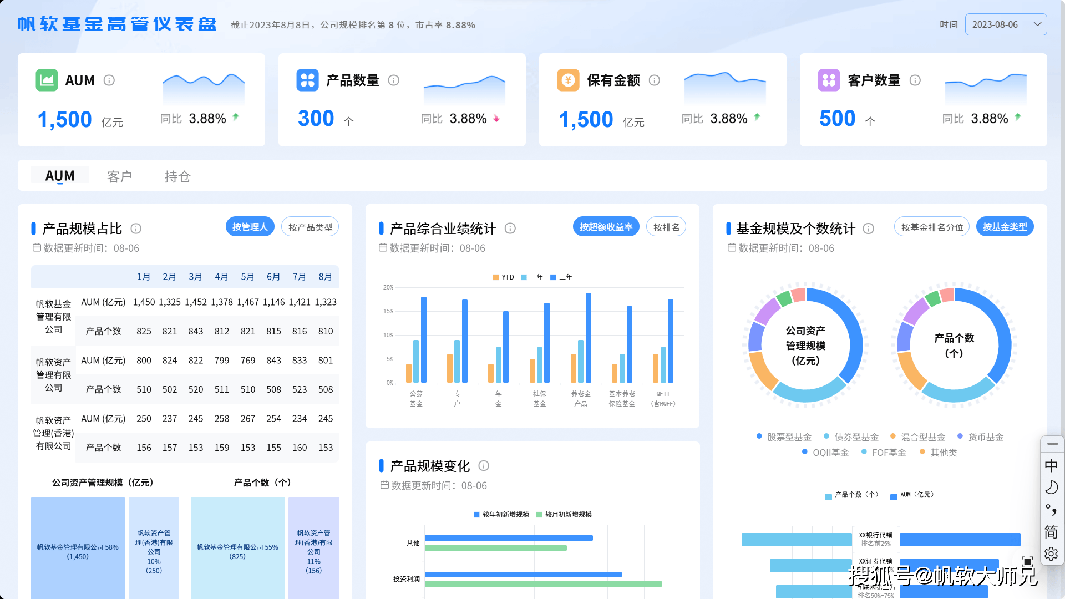The image size is (1065, 599).
Task: Click the dropdown chevron arrow at top right
Action: [x=1037, y=24]
